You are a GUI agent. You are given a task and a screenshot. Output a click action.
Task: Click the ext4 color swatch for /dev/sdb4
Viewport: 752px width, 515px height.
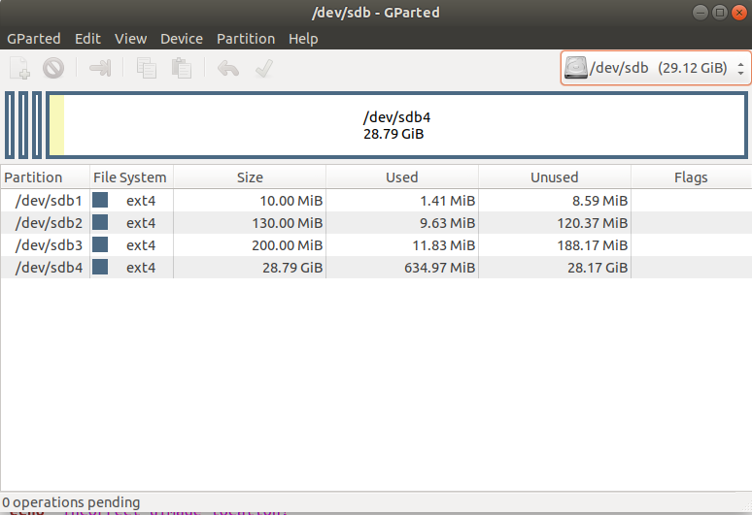[x=100, y=267]
